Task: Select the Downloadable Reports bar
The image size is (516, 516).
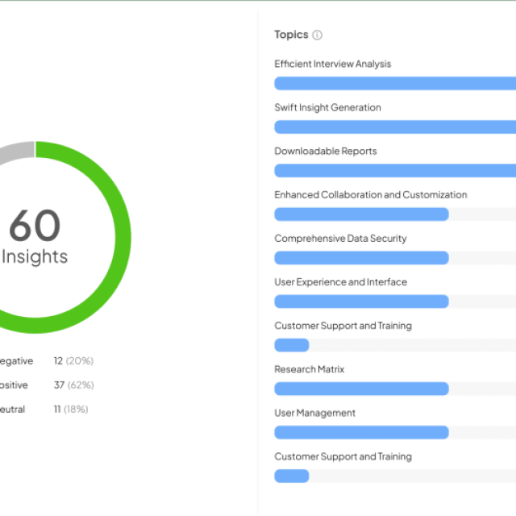Action: point(395,170)
